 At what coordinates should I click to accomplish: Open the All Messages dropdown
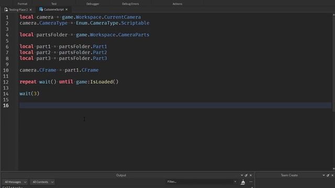[x=15, y=182]
